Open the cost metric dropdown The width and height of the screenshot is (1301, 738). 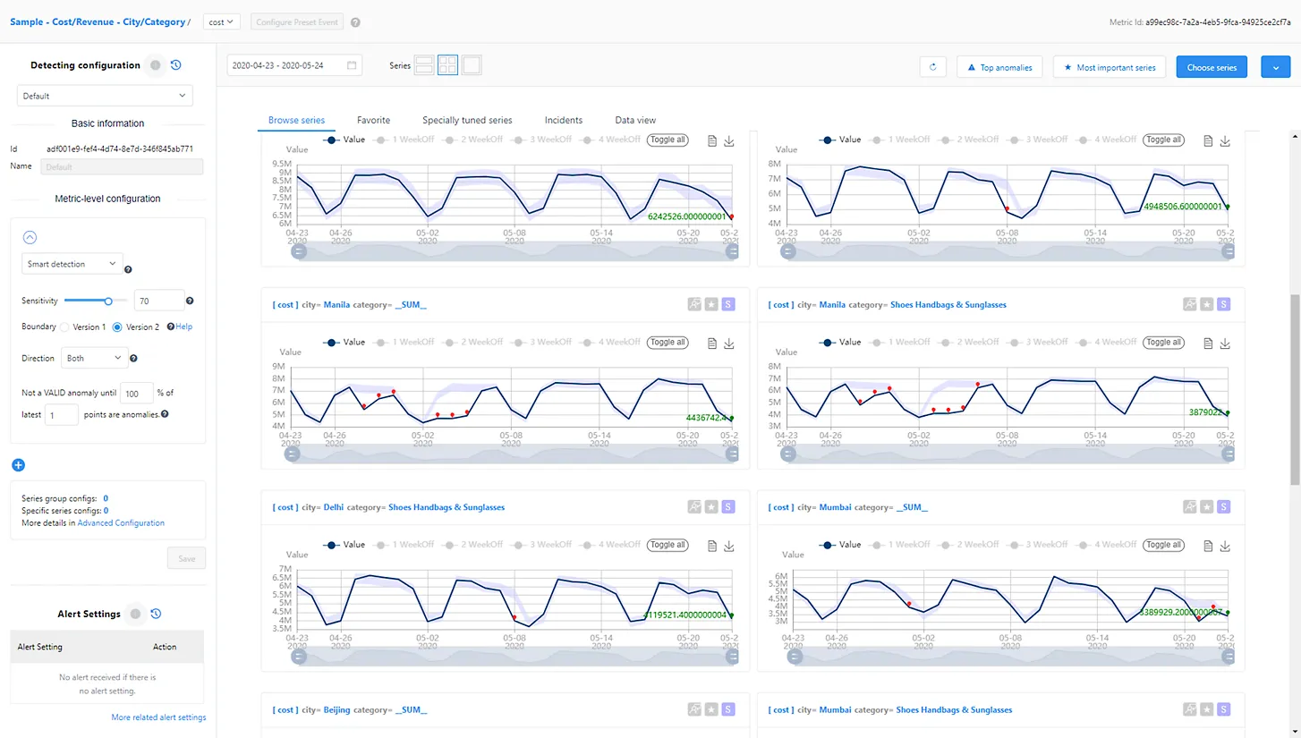point(221,21)
